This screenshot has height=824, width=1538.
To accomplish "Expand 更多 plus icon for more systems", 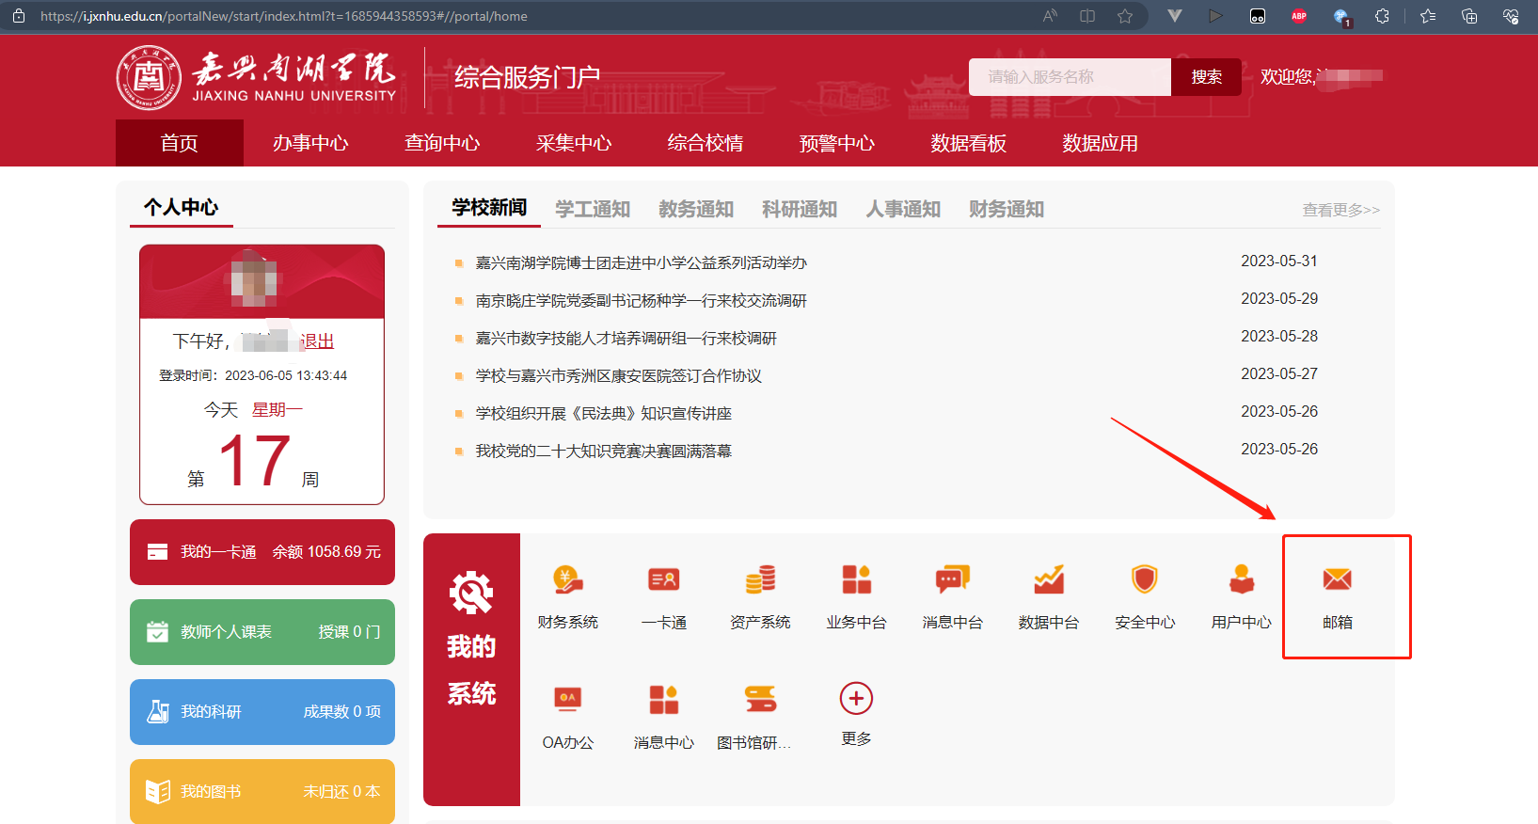I will 856,699.
